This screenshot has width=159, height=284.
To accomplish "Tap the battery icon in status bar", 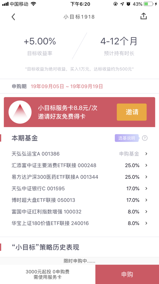I will click(x=149, y=4).
